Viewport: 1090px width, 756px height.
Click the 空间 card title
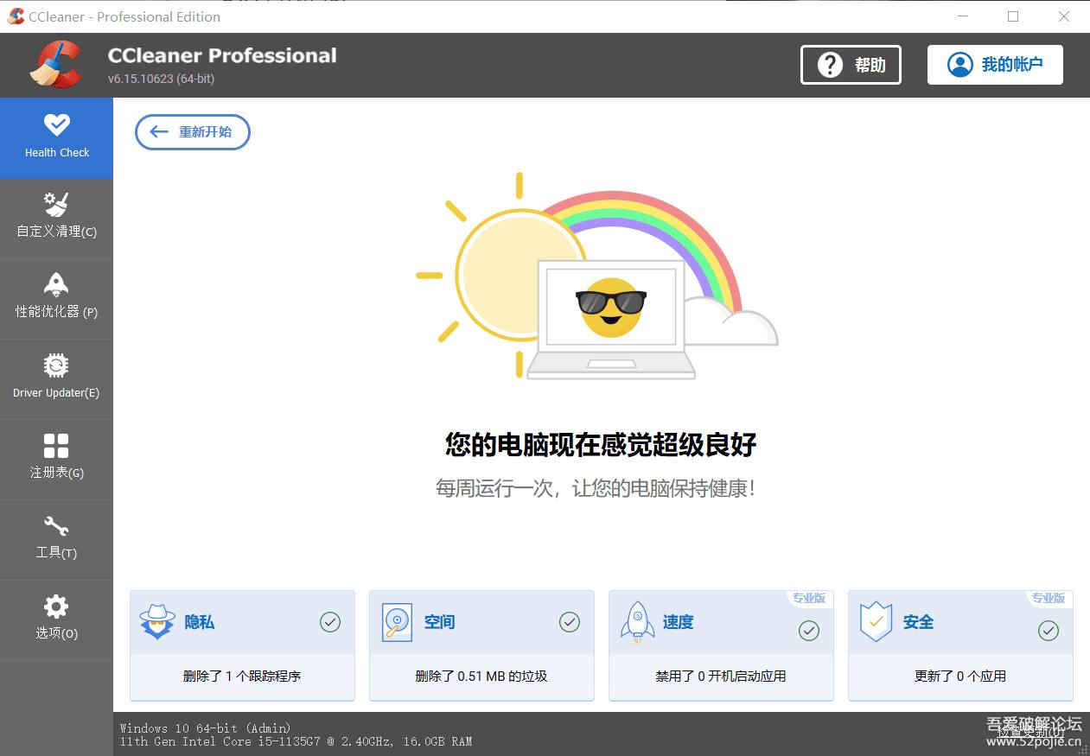tap(439, 622)
